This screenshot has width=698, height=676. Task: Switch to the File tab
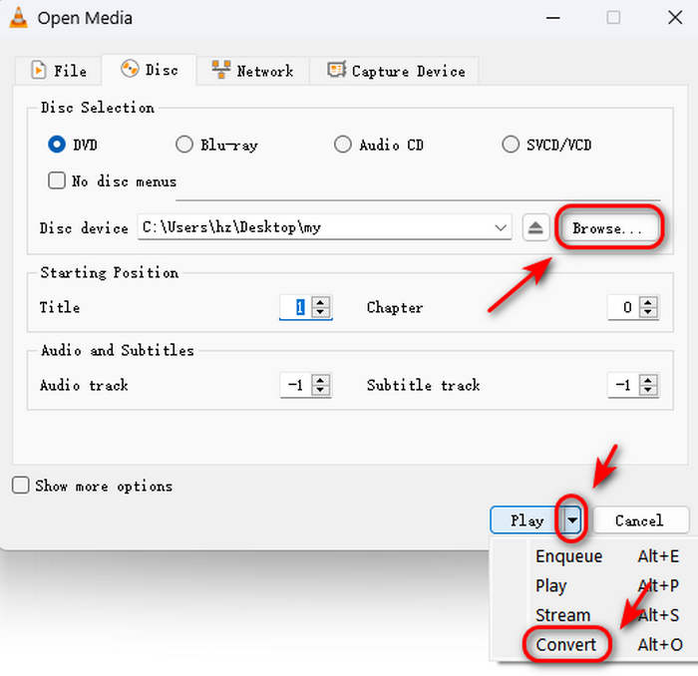coord(59,71)
